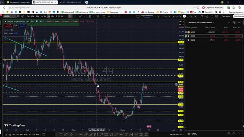The image size is (244, 137).
Task: Select the 1-hour timeframe
Action: click(42, 16)
